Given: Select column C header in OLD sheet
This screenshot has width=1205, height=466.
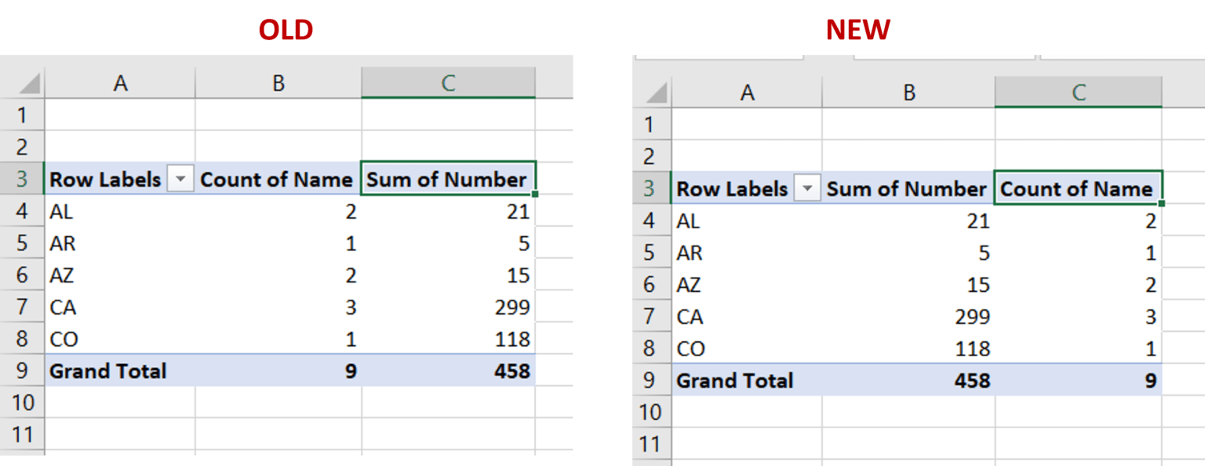Looking at the screenshot, I should (448, 83).
